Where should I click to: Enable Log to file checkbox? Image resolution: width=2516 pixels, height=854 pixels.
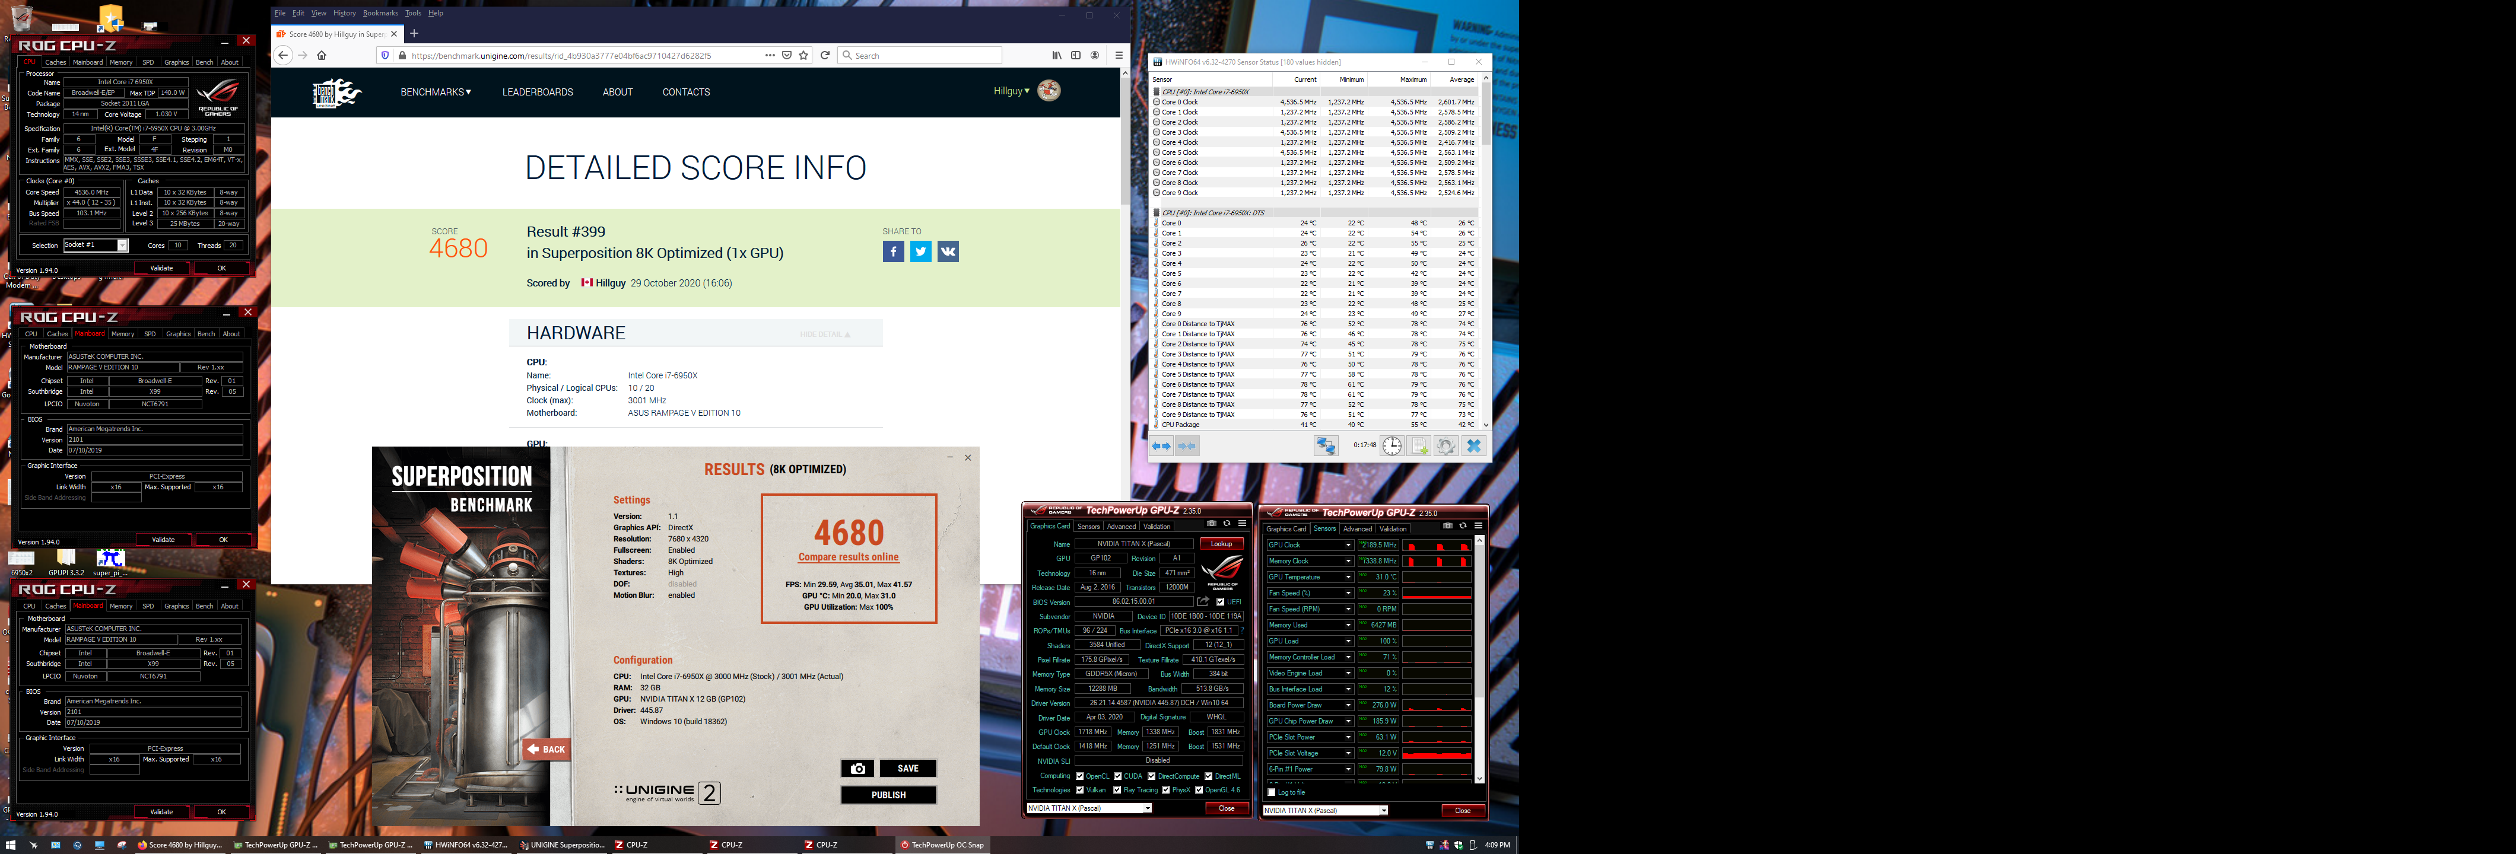[1270, 792]
